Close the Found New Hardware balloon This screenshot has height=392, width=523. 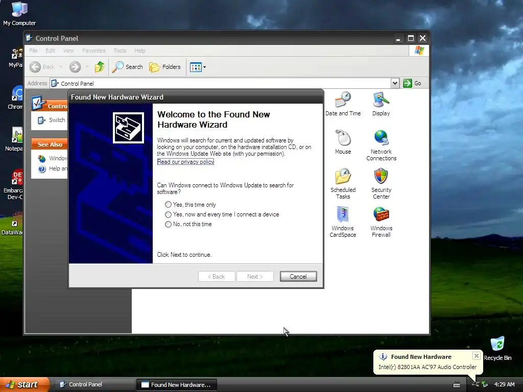[x=477, y=356]
